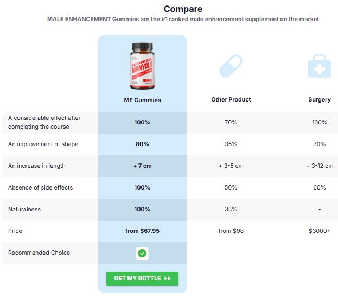Click the An improvement of shape label
The image size is (338, 302).
click(43, 144)
